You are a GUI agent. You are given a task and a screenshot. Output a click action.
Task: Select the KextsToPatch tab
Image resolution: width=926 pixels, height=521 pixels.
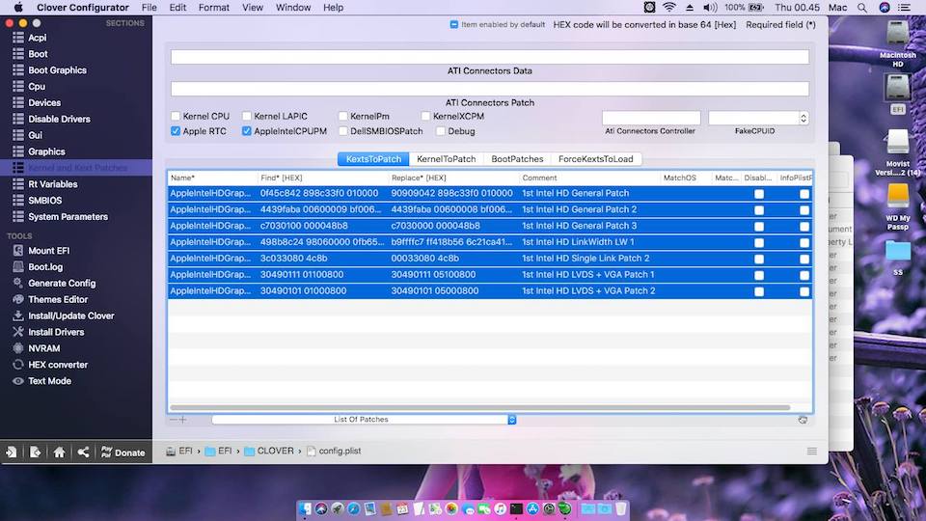pyautogui.click(x=373, y=159)
